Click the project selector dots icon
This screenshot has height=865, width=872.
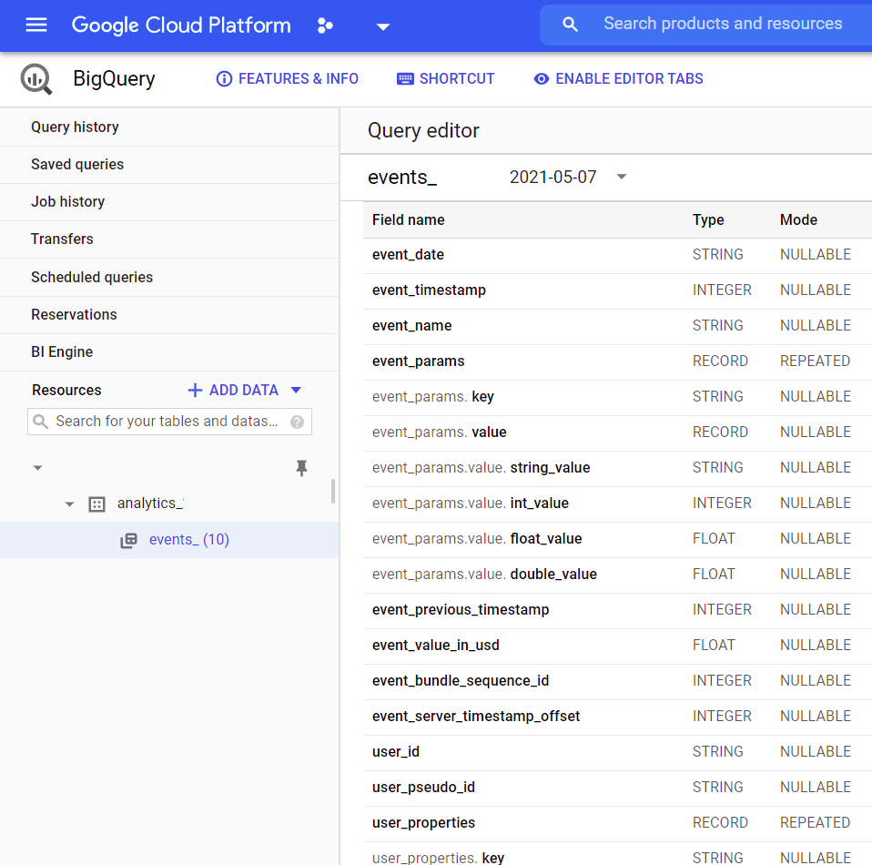pos(325,25)
